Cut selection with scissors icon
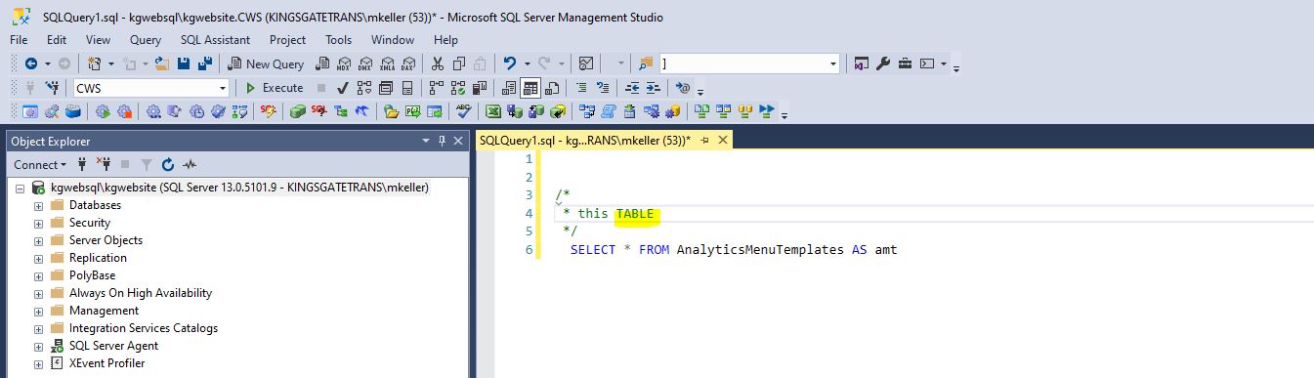Image resolution: width=1314 pixels, height=378 pixels. point(437,63)
